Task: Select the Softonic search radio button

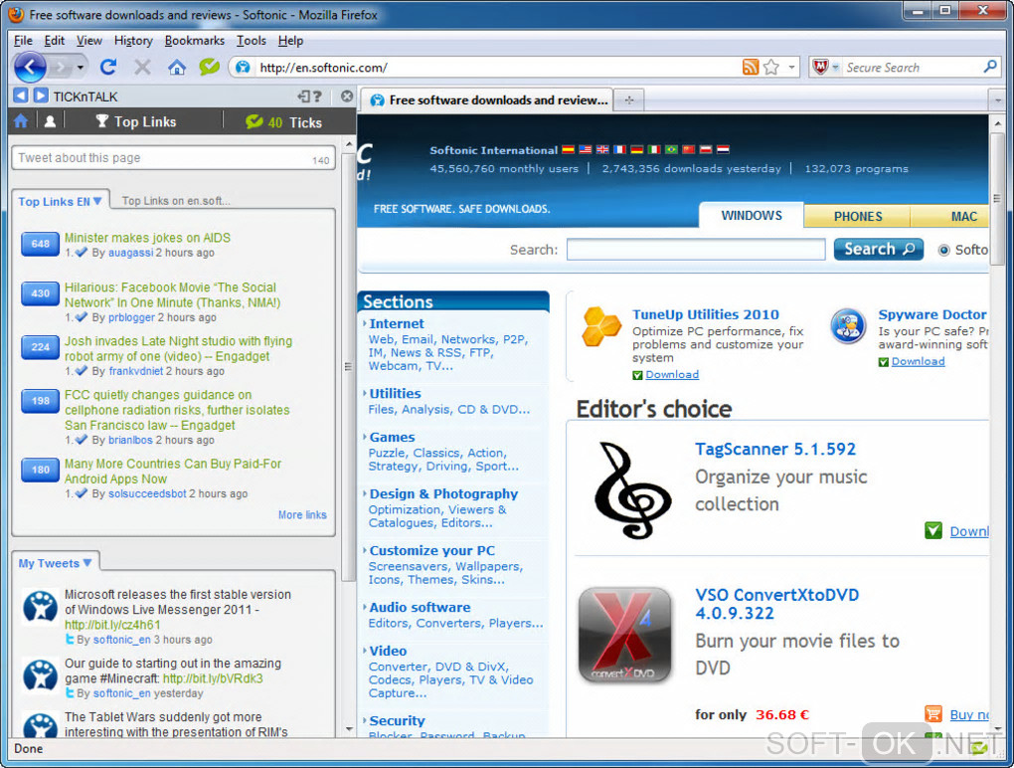Action: [943, 250]
